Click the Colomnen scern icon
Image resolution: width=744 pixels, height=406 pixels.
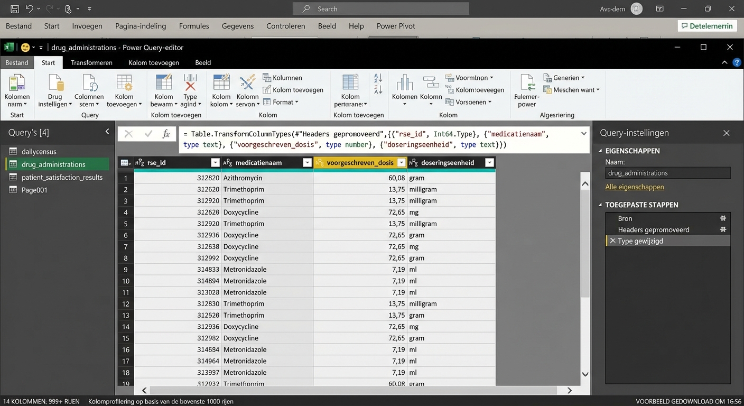[88, 90]
